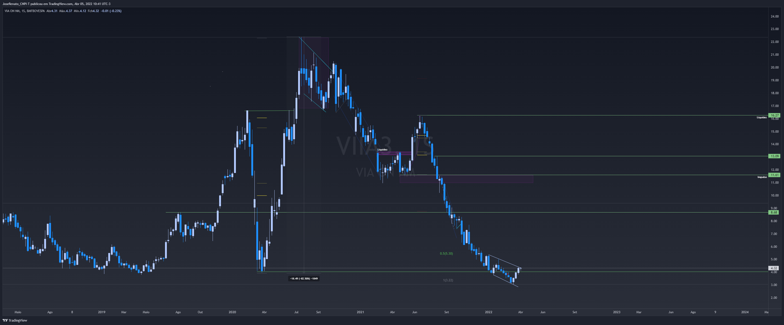Viewport: 784px width, 325px height.
Task: Click the 0.5(5.30) Fibonacci level label
Action: tap(446, 253)
